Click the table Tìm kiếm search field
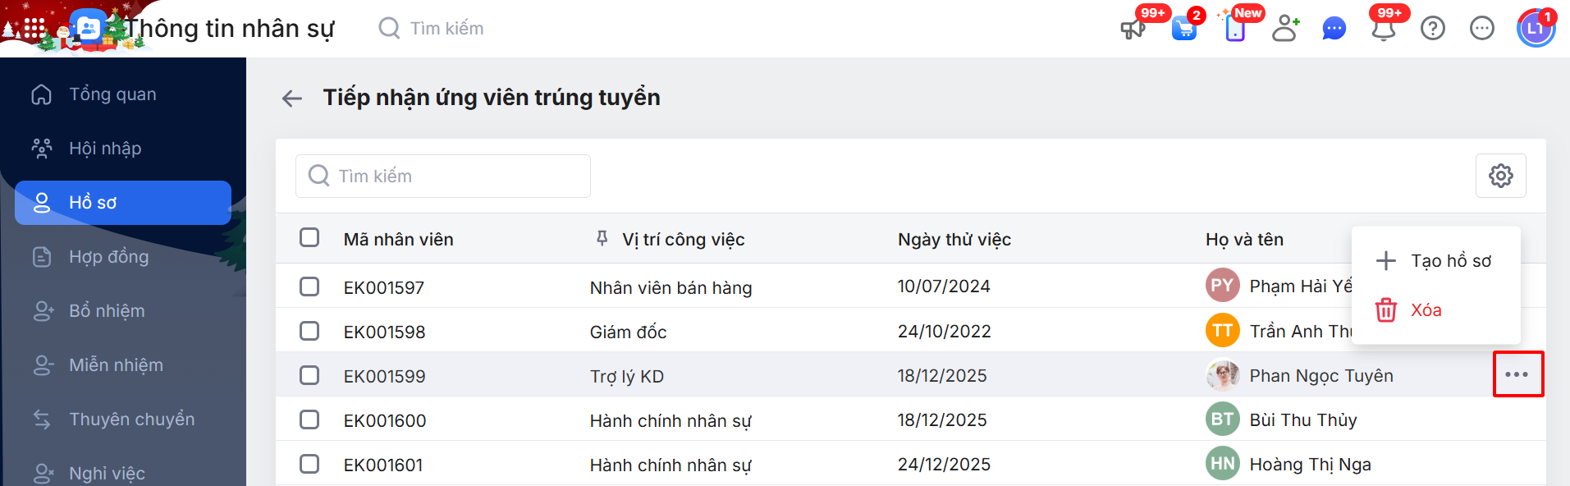 coord(443,177)
